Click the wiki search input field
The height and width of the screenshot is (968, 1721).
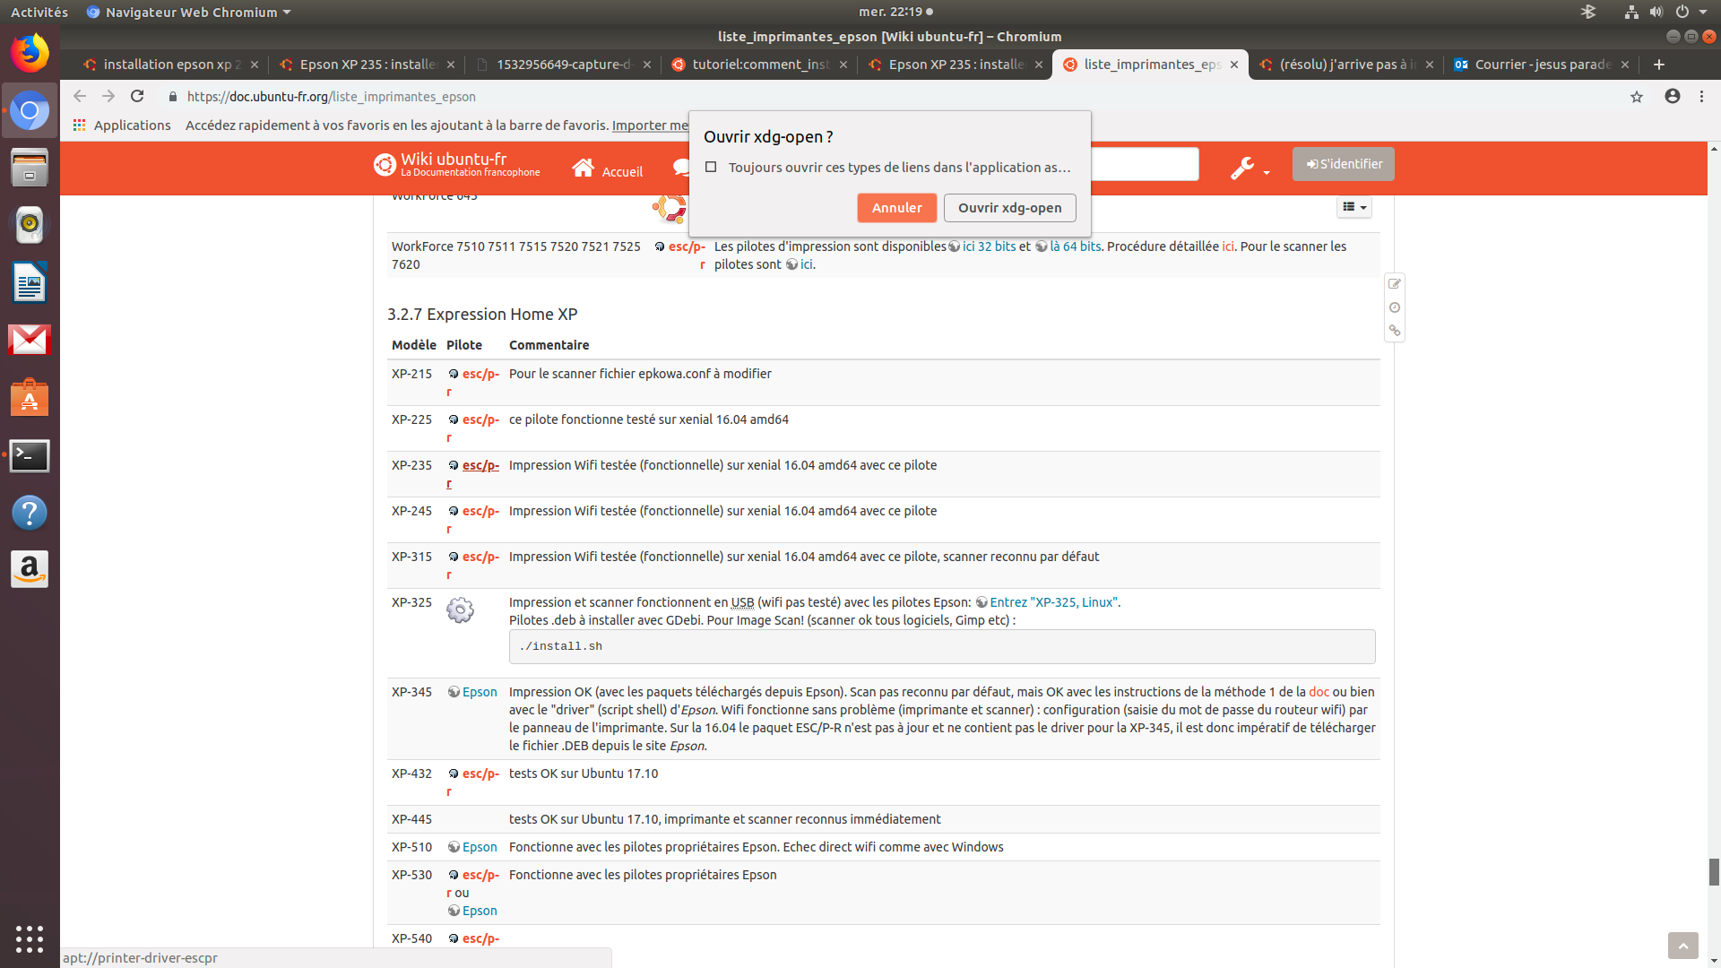coord(1145,164)
